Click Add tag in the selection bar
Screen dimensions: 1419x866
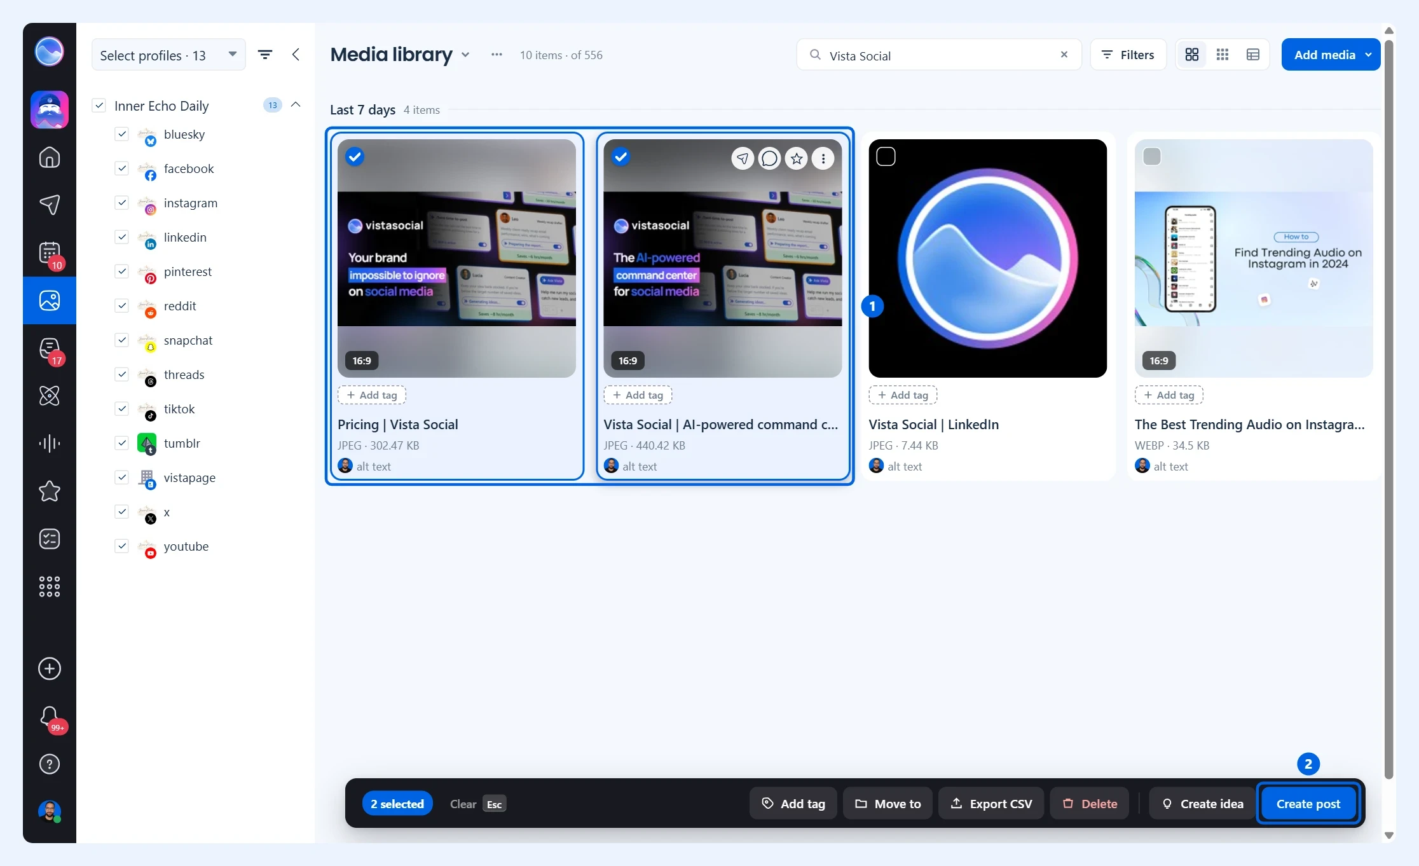coord(793,804)
